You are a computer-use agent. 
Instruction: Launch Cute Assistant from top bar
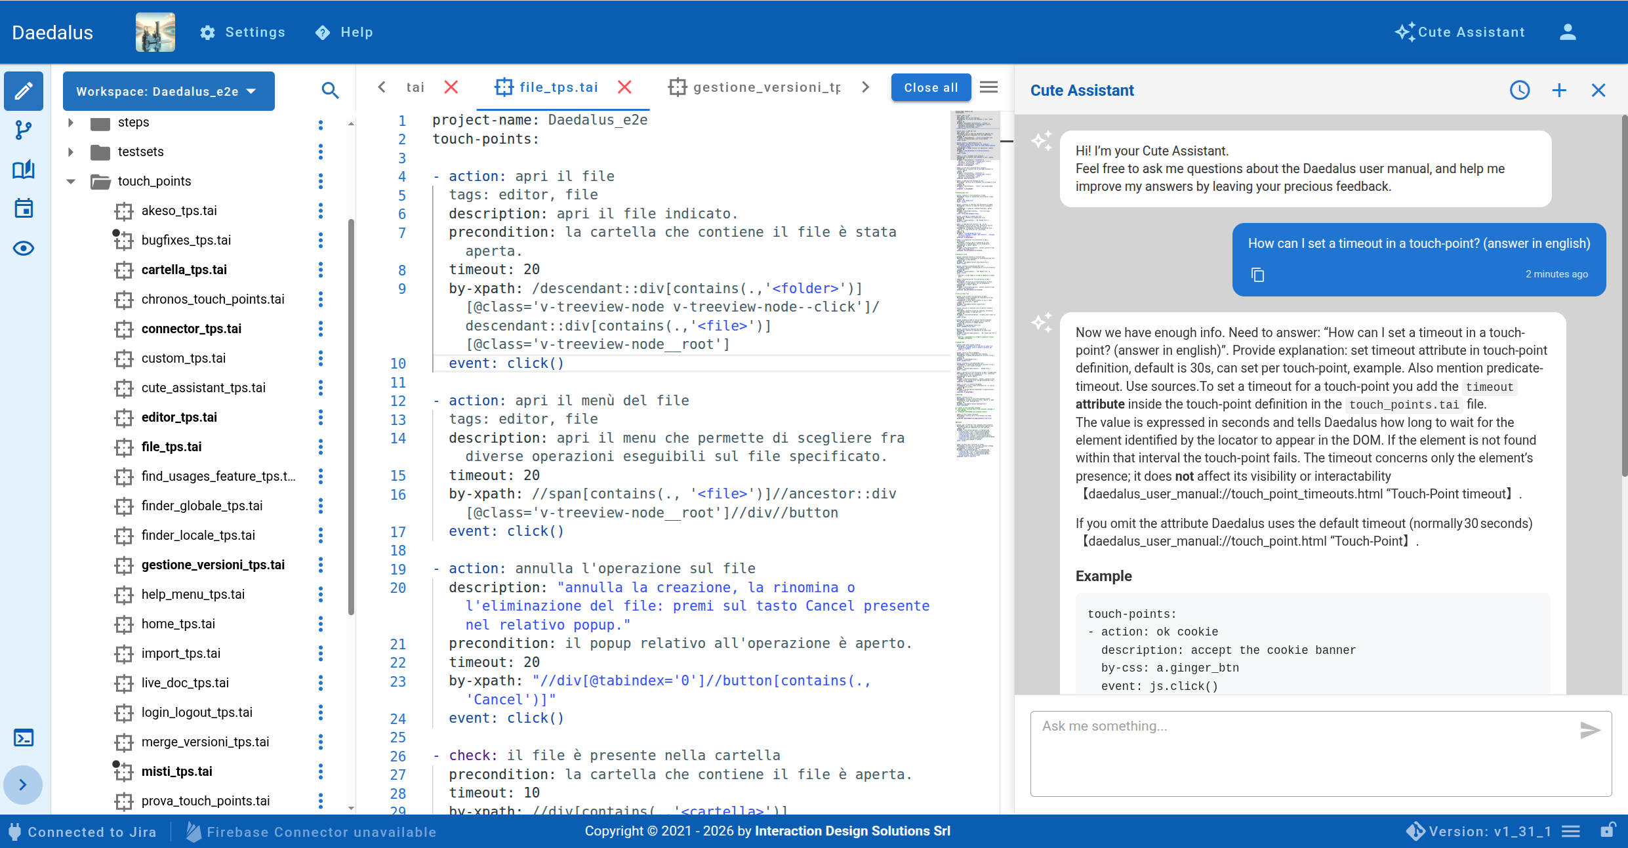coord(1460,32)
